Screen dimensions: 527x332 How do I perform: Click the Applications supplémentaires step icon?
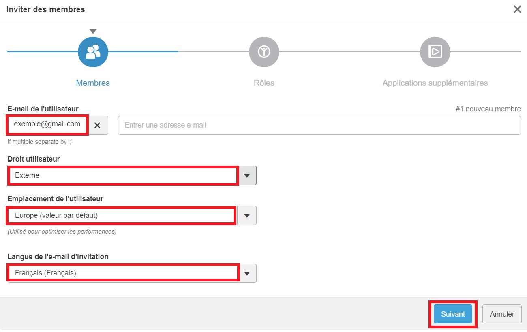435,52
